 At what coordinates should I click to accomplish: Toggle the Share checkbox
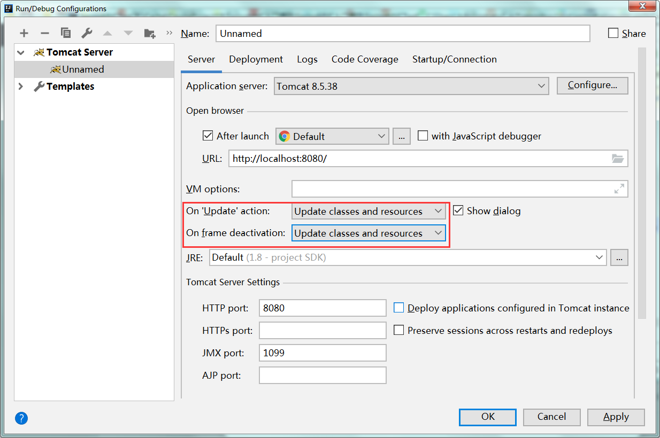pos(613,33)
